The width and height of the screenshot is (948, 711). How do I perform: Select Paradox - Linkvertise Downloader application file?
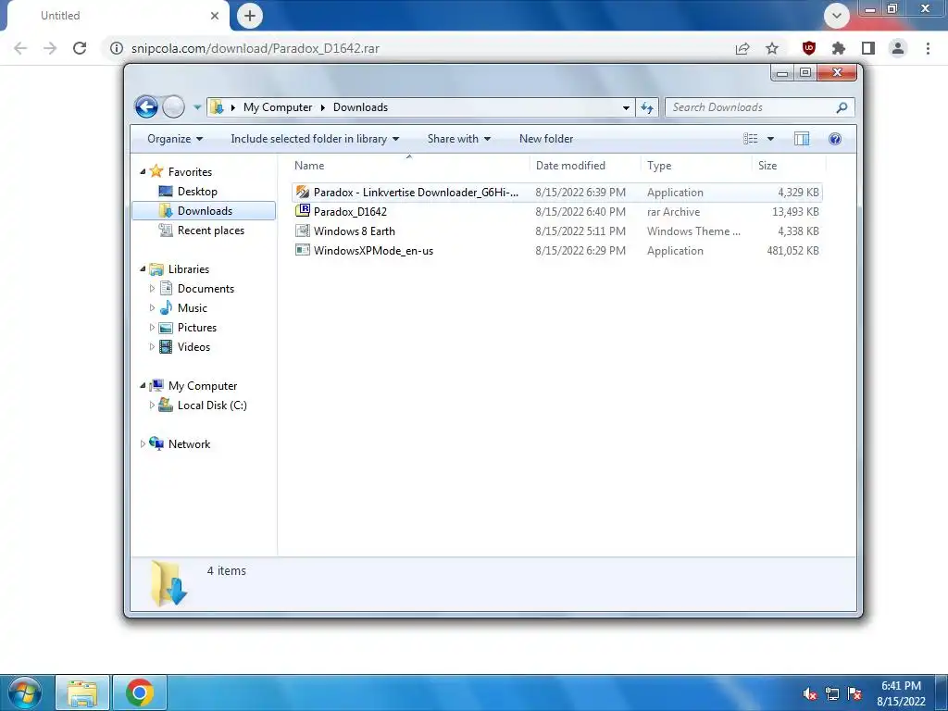tap(556, 193)
